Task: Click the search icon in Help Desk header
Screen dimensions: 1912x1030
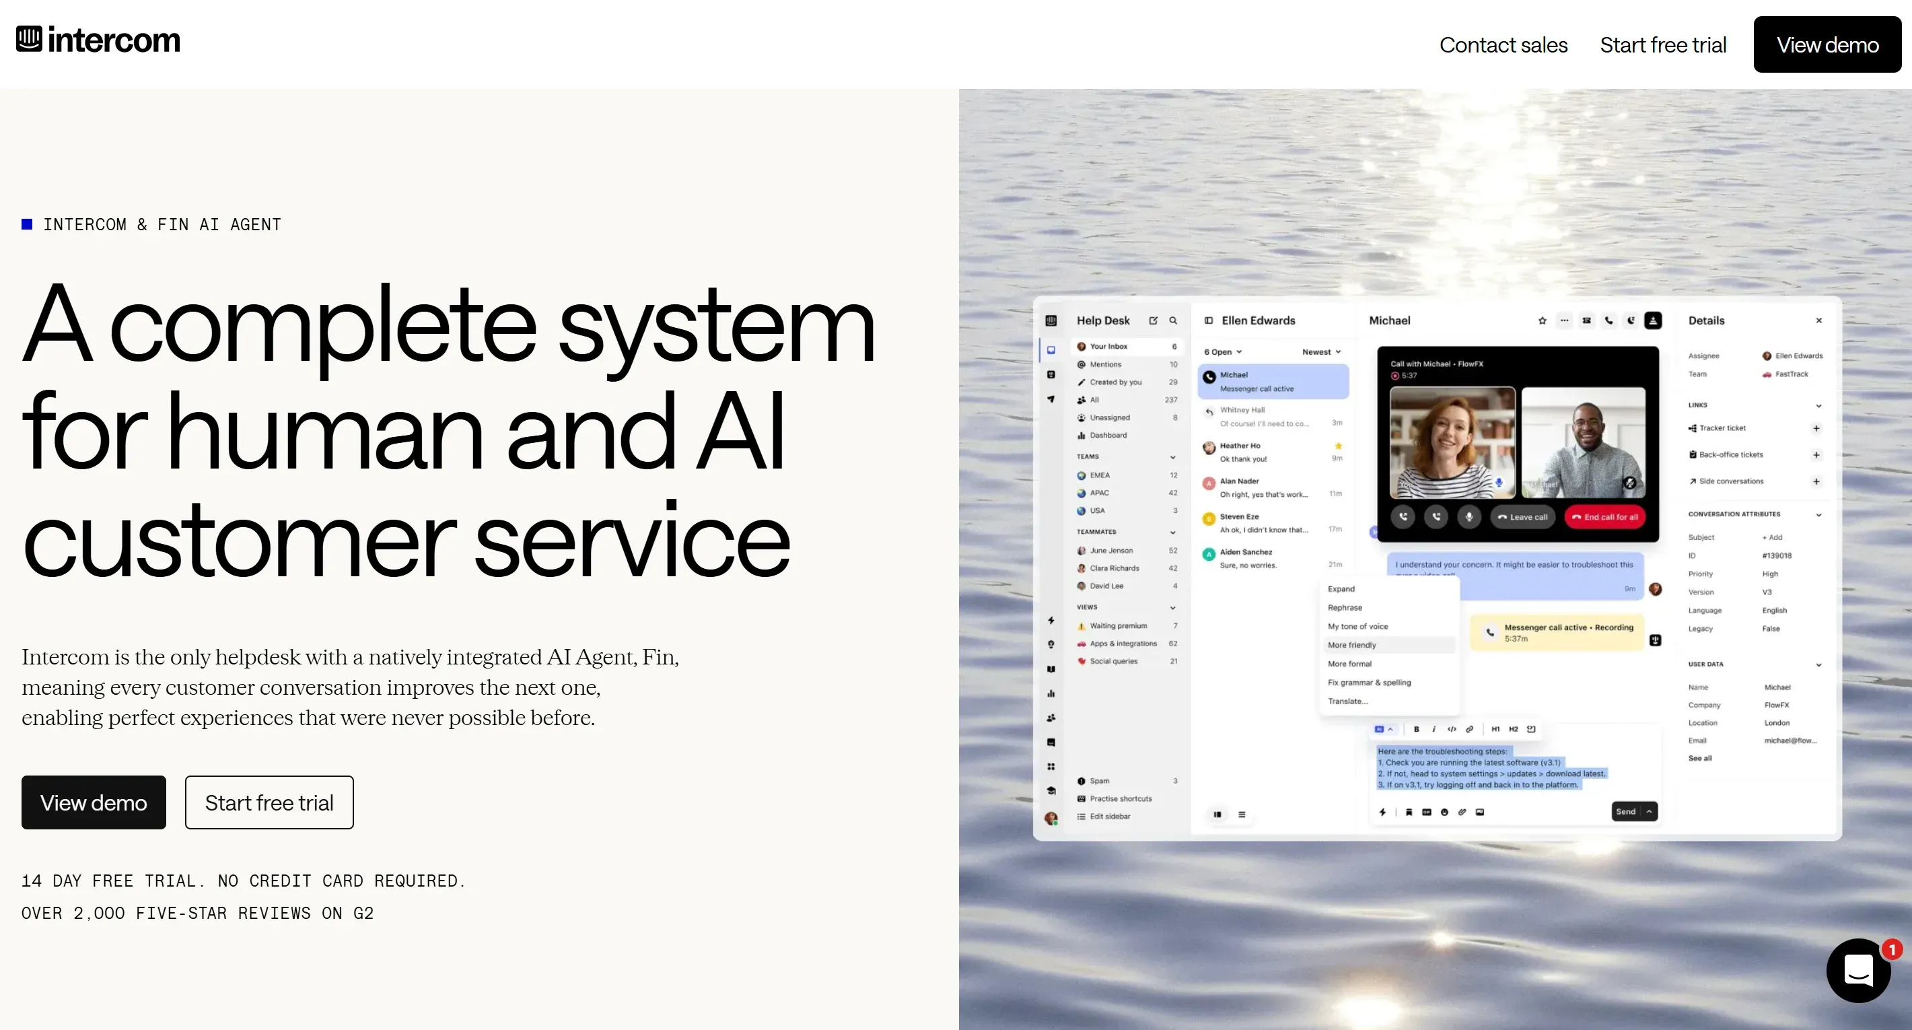Action: coord(1174,321)
